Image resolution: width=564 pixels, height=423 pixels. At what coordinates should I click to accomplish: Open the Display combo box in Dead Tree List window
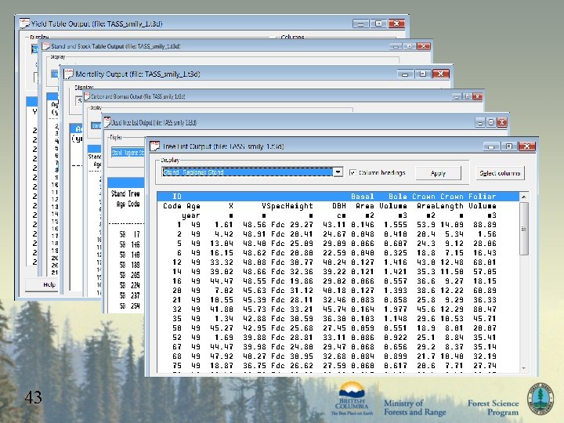click(128, 153)
